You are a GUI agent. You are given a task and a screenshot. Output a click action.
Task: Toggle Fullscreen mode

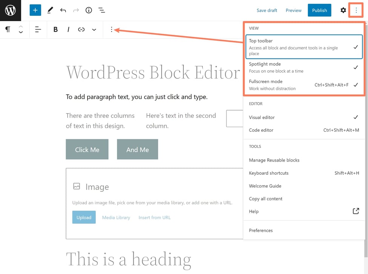point(304,85)
